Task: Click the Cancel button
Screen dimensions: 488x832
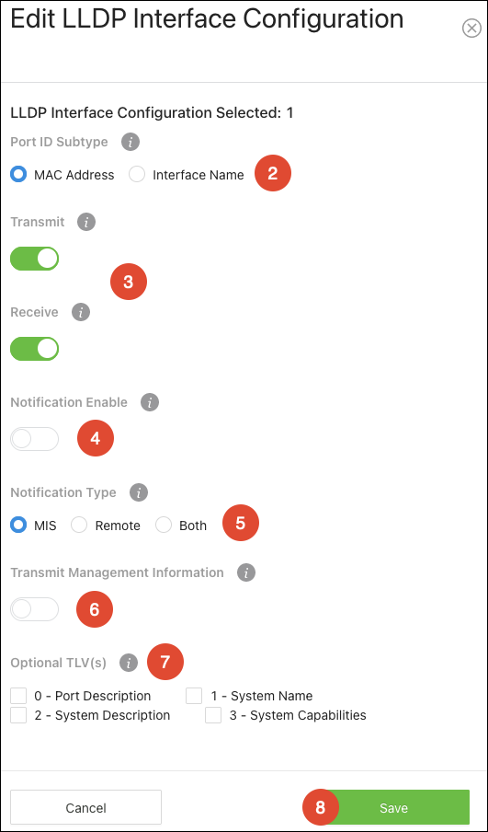Action: coord(85,807)
